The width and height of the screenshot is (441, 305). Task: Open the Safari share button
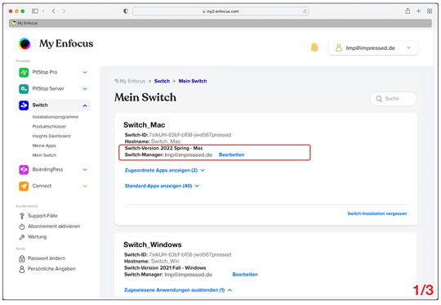tap(408, 11)
